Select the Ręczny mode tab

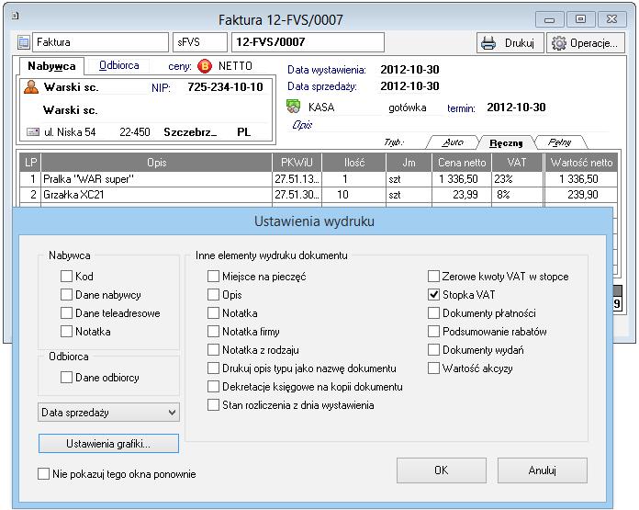[506, 142]
